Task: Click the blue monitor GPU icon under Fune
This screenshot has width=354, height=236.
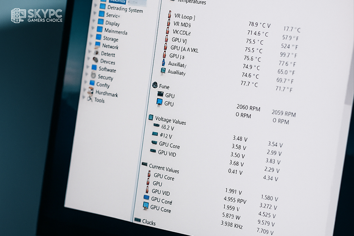Action: click(x=159, y=102)
